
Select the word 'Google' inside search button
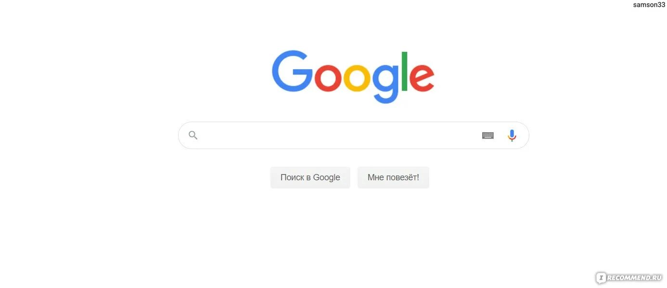[x=327, y=177]
